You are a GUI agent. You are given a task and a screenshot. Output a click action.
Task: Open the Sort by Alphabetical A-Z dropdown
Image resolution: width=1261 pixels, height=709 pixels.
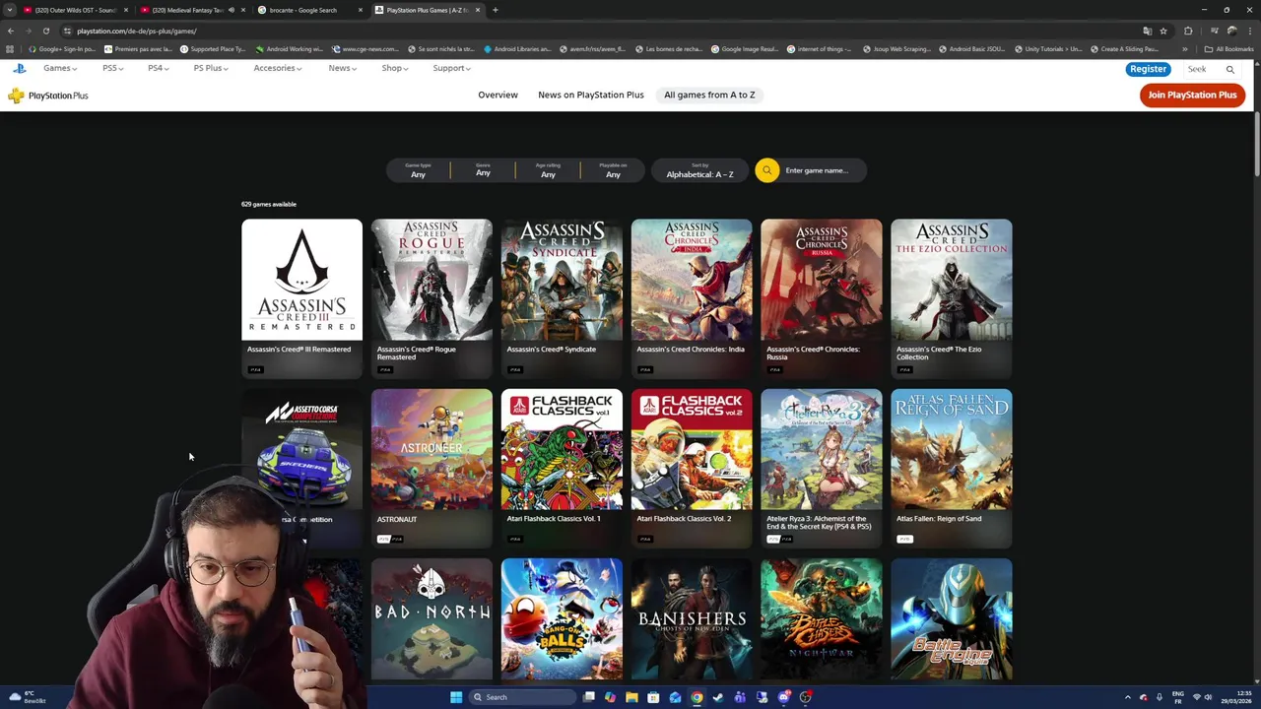[699, 170]
